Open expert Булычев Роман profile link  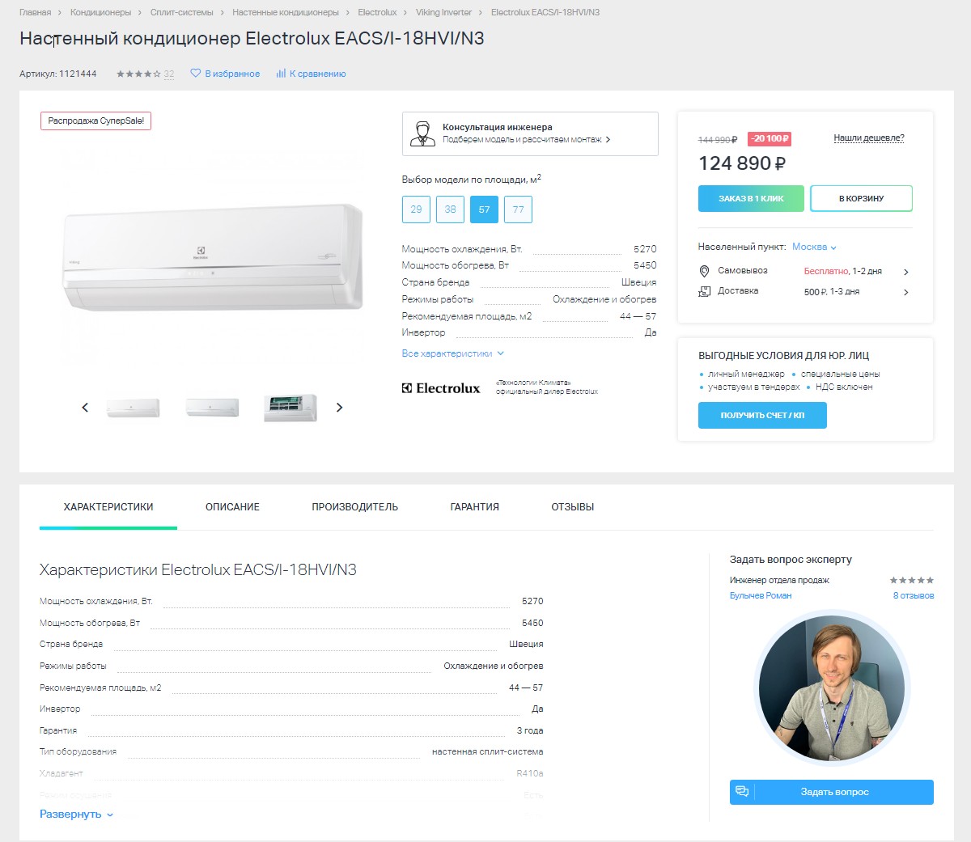pos(761,595)
